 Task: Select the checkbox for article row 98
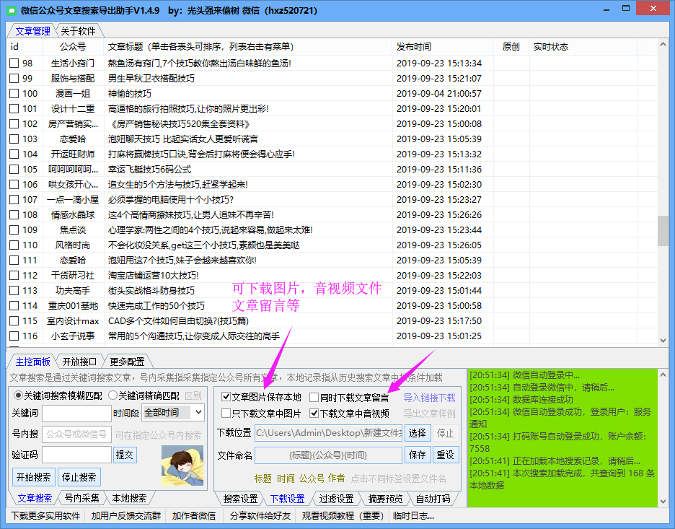pos(13,63)
